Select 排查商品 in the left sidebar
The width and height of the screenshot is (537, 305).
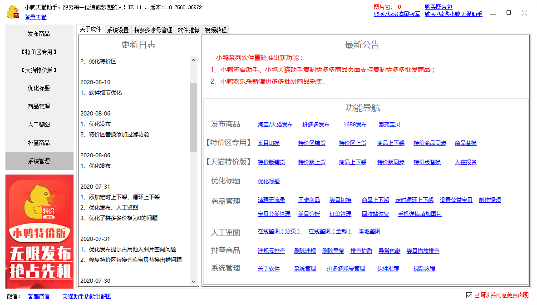point(39,143)
